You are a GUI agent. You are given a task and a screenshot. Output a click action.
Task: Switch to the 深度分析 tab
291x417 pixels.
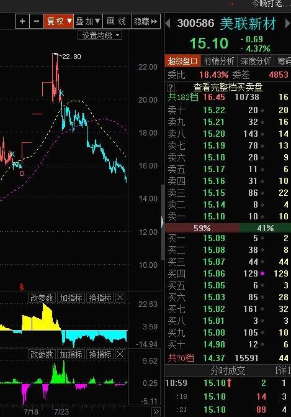pos(256,61)
